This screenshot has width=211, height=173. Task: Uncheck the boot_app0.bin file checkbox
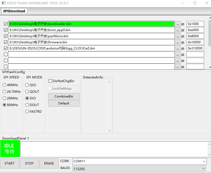pyautogui.click(x=6, y=30)
